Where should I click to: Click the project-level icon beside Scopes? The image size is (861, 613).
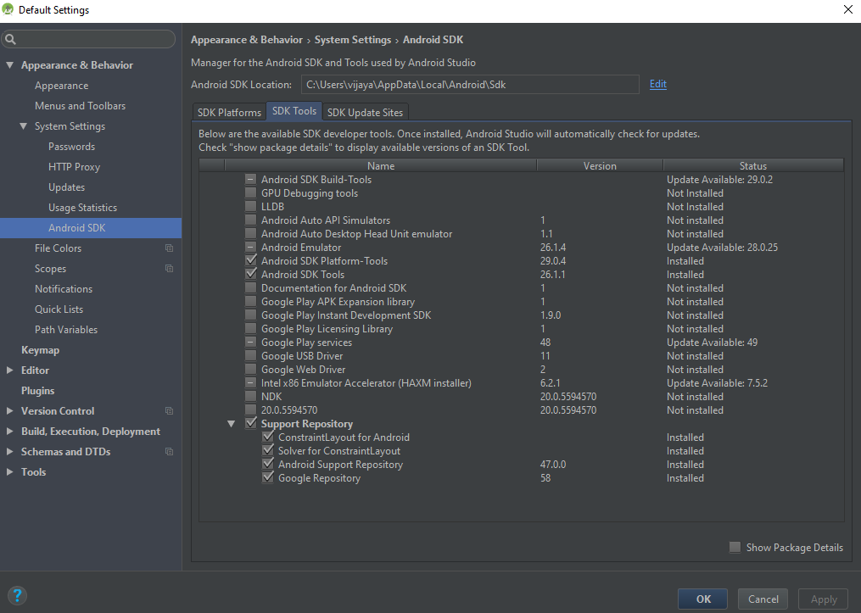(x=169, y=269)
